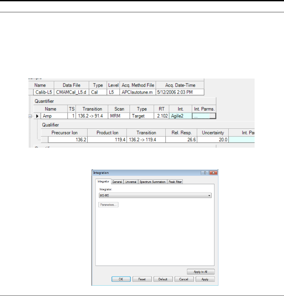This screenshot has height=296, width=284.
Task: Open the Spectrum Summation tab
Action: click(152, 182)
